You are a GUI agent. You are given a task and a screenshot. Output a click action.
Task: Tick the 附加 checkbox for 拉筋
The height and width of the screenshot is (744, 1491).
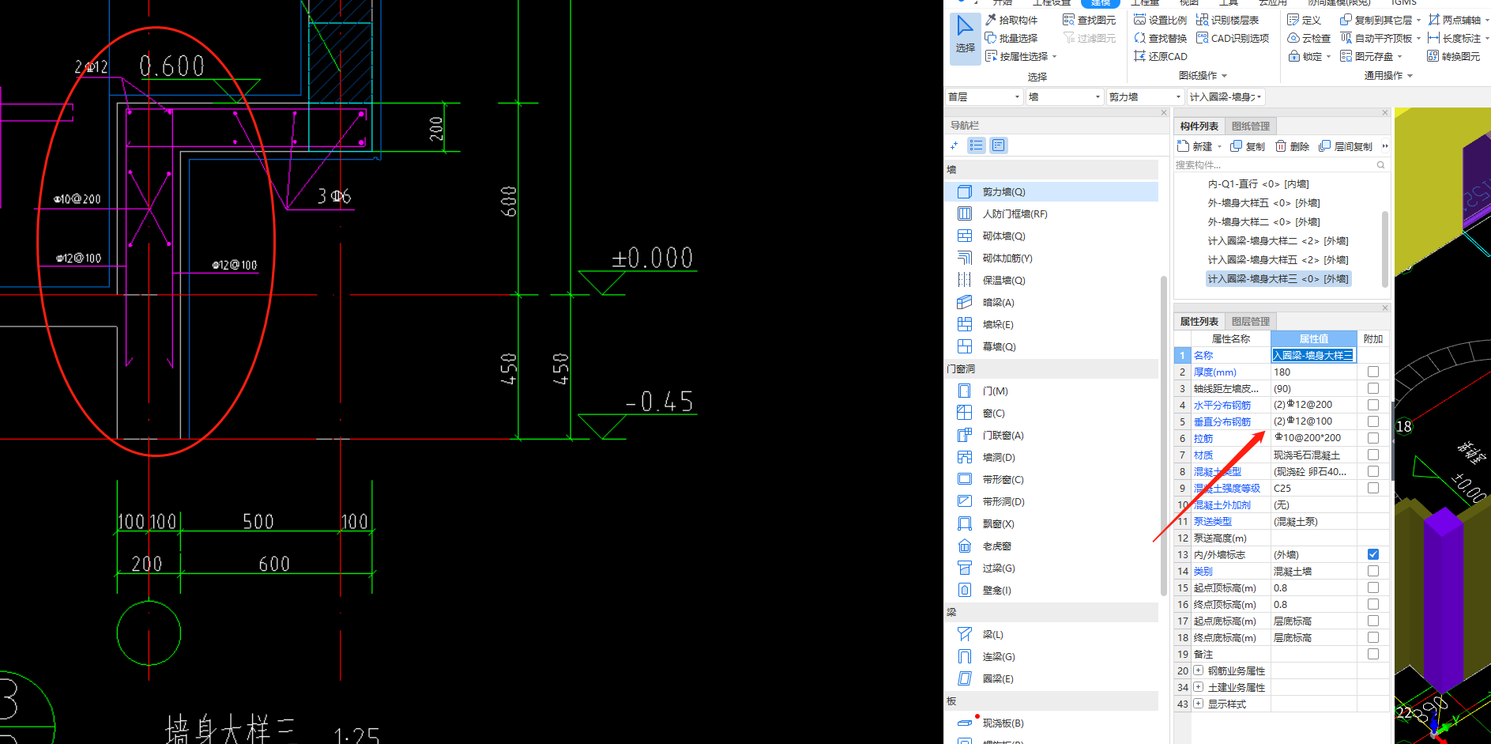click(1373, 438)
